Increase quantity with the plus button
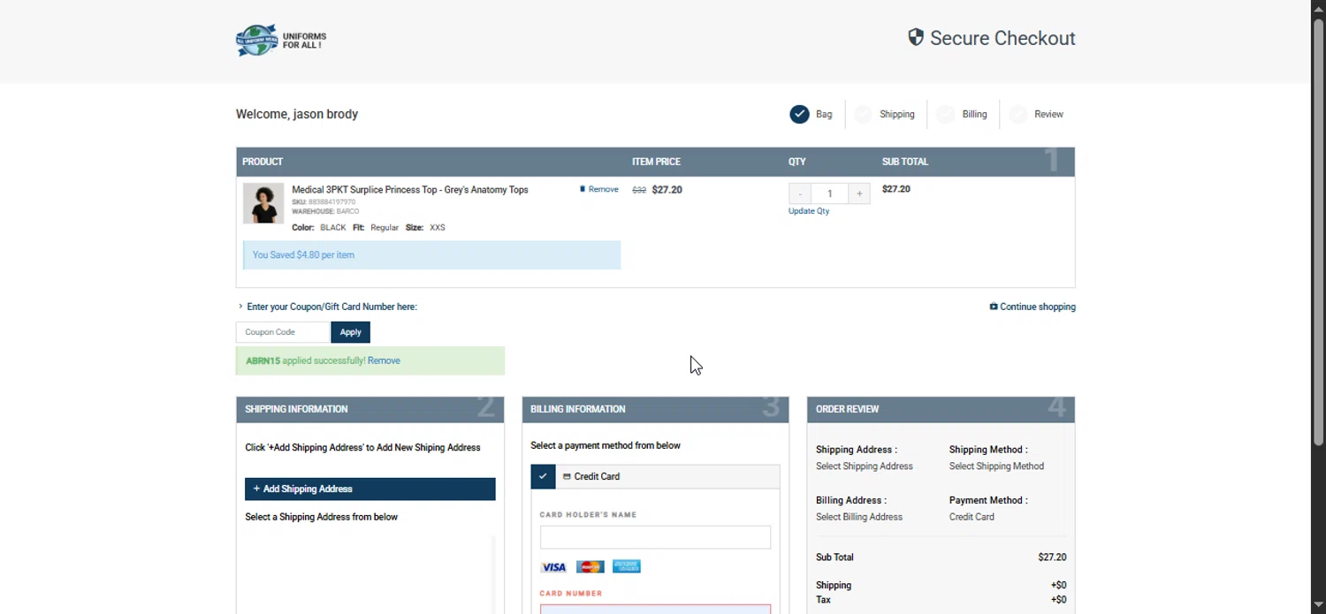 pos(859,193)
